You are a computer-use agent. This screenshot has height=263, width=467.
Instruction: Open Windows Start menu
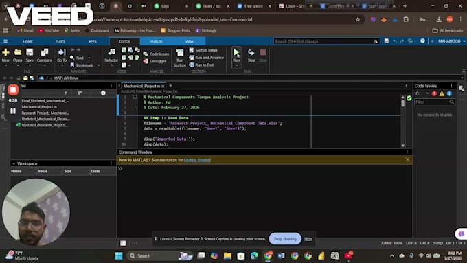(119, 256)
